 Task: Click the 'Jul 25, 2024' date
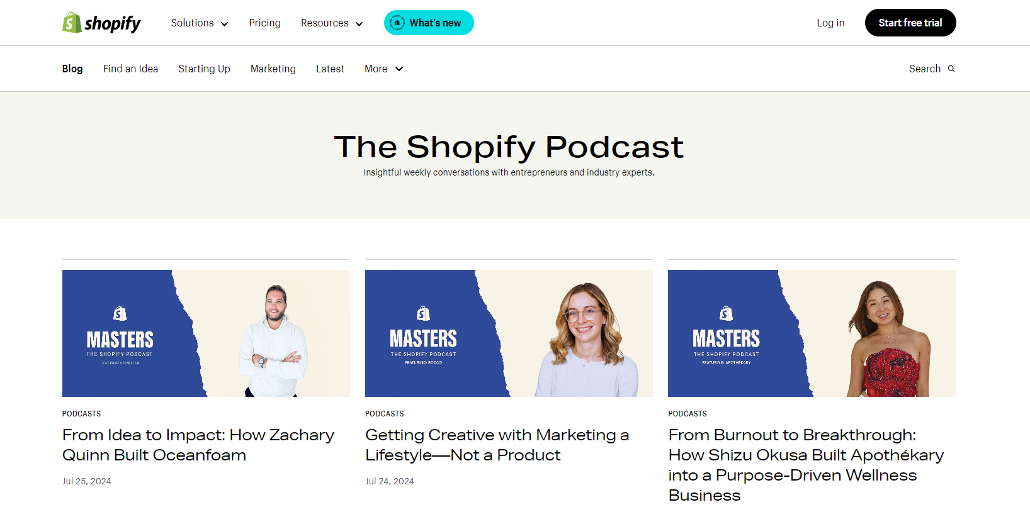[x=86, y=481]
